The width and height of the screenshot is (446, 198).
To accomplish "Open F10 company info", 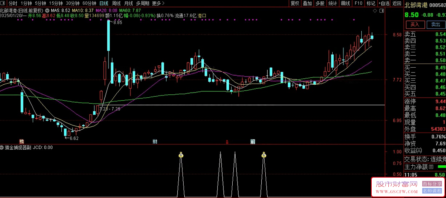I will tap(358, 3).
